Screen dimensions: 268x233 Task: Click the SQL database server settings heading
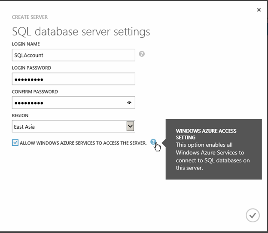point(81,32)
